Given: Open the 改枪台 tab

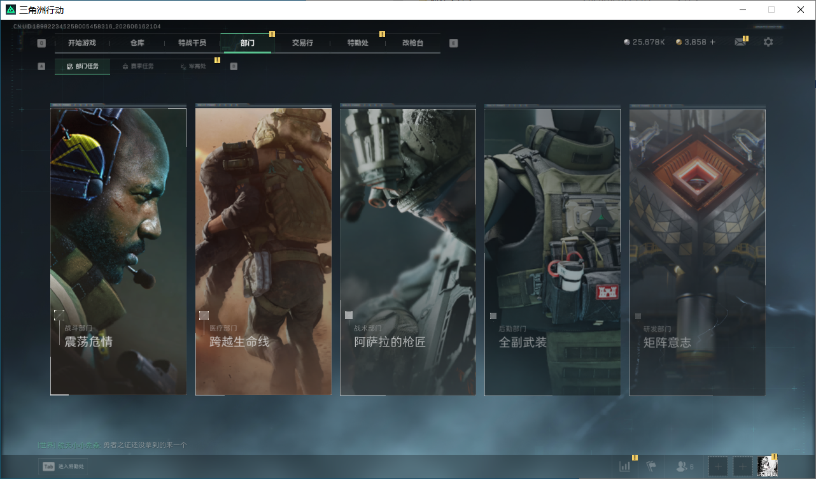Looking at the screenshot, I should click(412, 43).
